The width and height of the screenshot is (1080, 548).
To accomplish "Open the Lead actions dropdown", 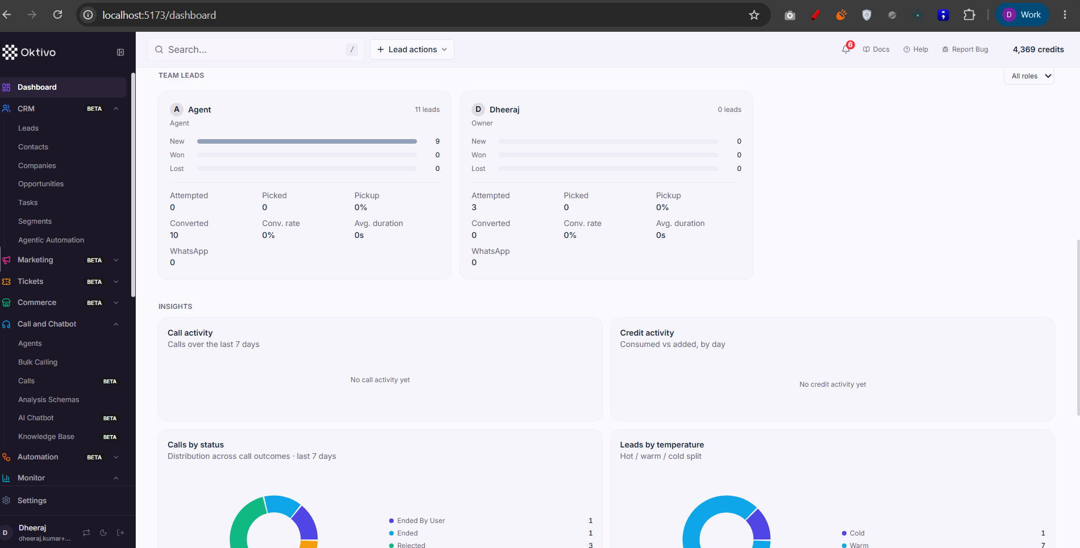I will point(412,49).
